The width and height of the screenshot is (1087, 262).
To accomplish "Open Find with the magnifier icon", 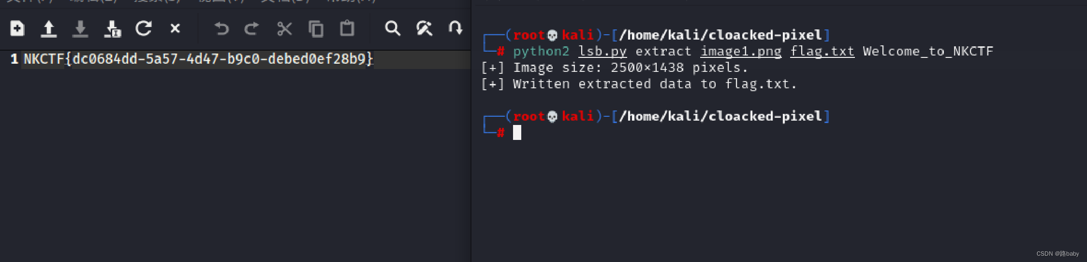I will [393, 28].
